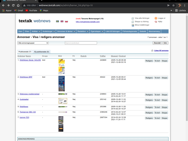This screenshot has height=141, width=188.
Task: Open the Hem menu item
Action: tap(20, 31)
